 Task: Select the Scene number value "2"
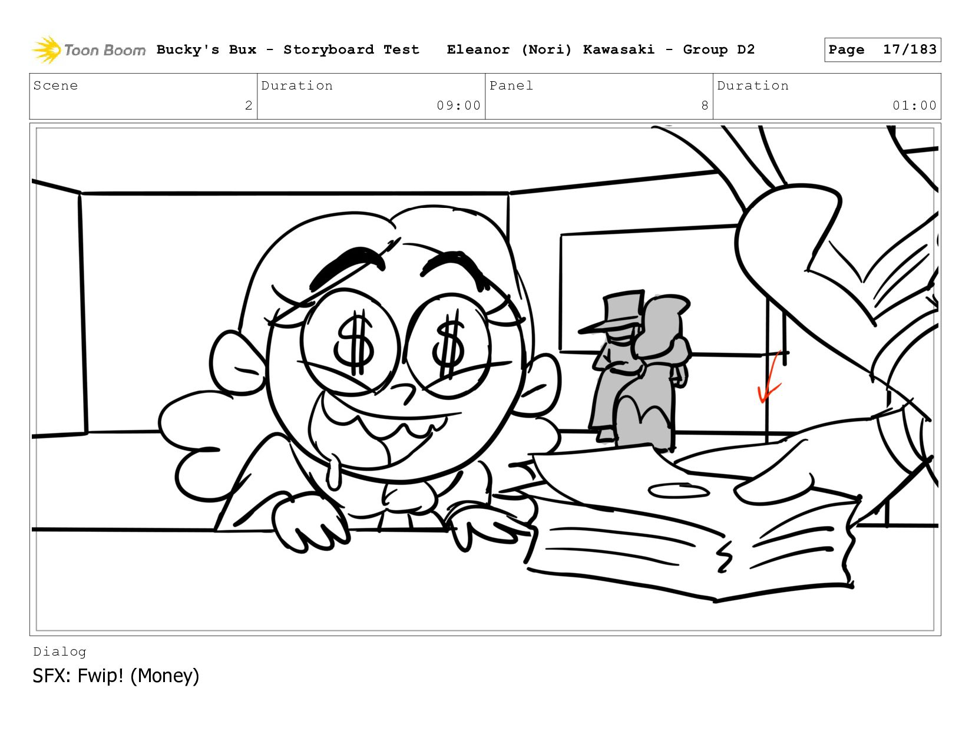[x=249, y=105]
